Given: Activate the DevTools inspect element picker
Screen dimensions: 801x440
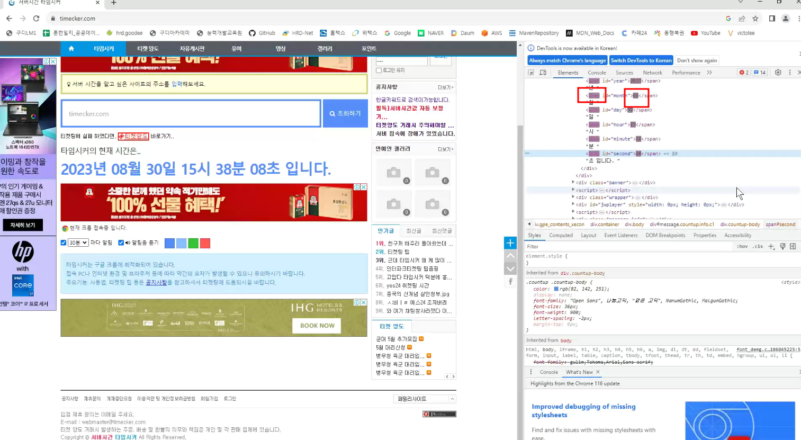Looking at the screenshot, I should pos(531,73).
